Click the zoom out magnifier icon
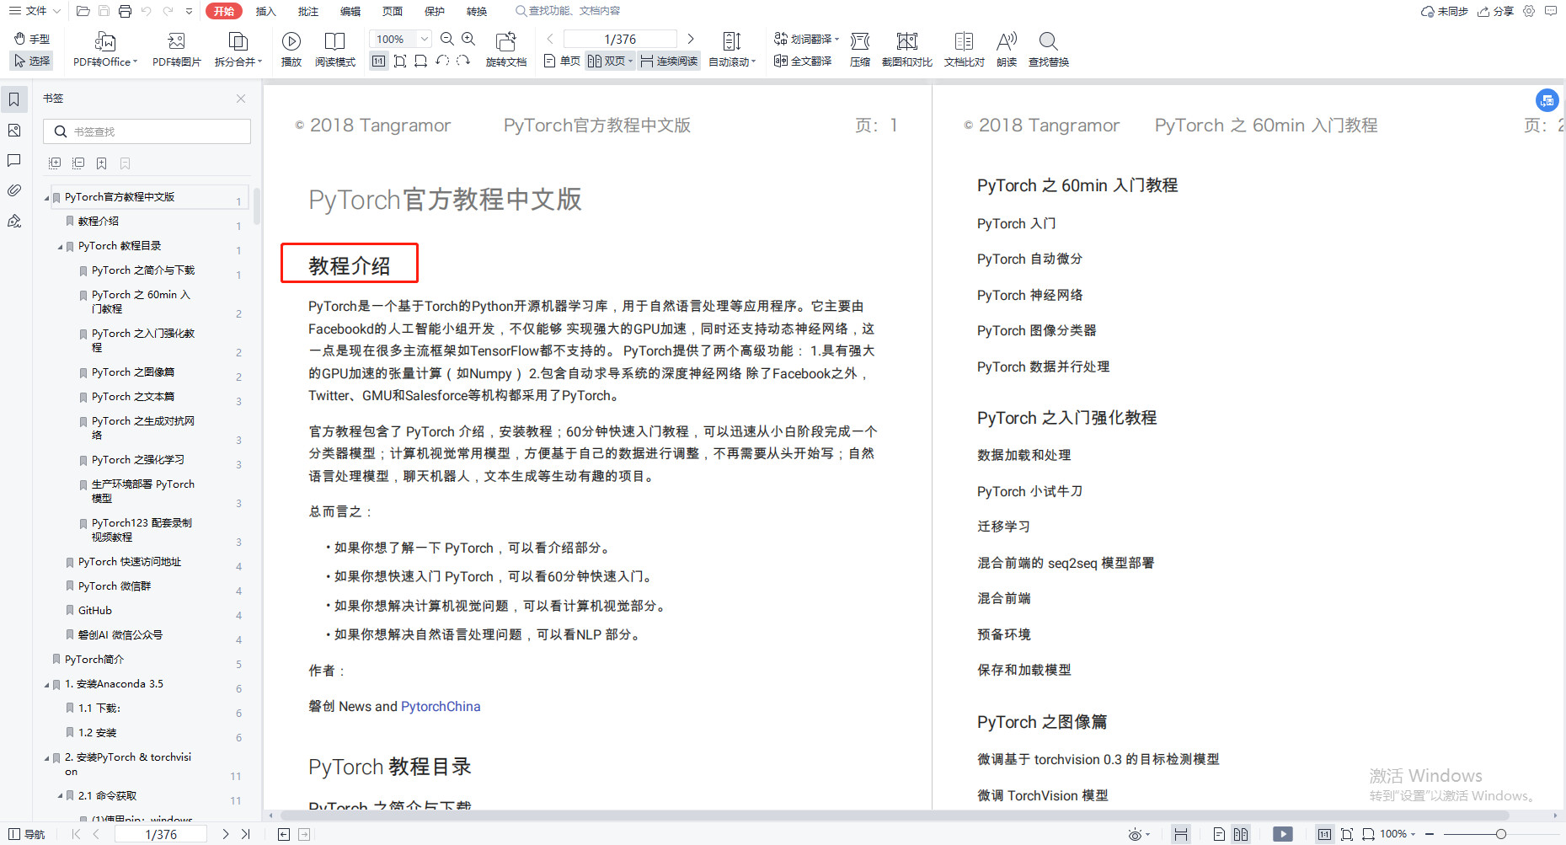 [x=447, y=39]
